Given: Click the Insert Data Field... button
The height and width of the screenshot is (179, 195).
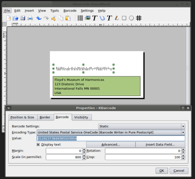Looking at the screenshot, I should point(160,145).
